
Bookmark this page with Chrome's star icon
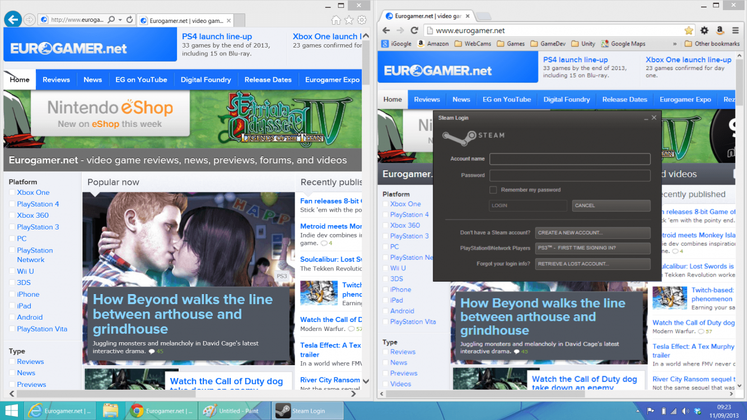(689, 31)
